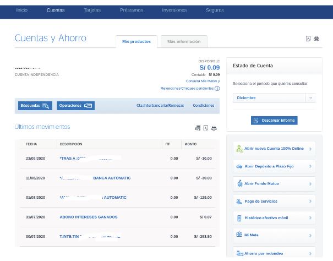333x261 pixels.
Task: Open Histórico efectivo móvil option
Action: click(274, 218)
